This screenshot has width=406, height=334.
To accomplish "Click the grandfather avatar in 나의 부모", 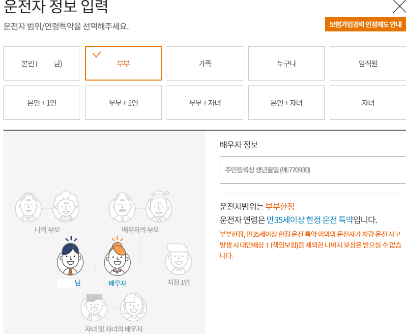I will 29,206.
